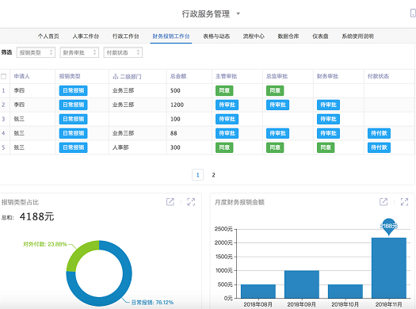Viewport: 416px width, 309px height.
Task: Select the 人事部 department cell
Action: (x=120, y=147)
